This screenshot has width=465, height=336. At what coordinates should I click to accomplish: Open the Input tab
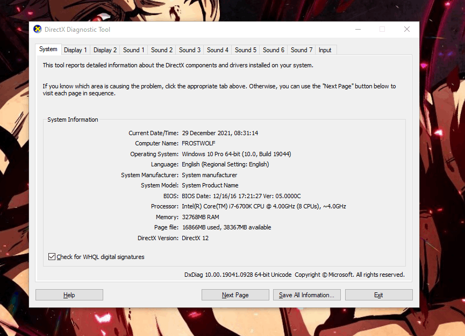coord(325,50)
